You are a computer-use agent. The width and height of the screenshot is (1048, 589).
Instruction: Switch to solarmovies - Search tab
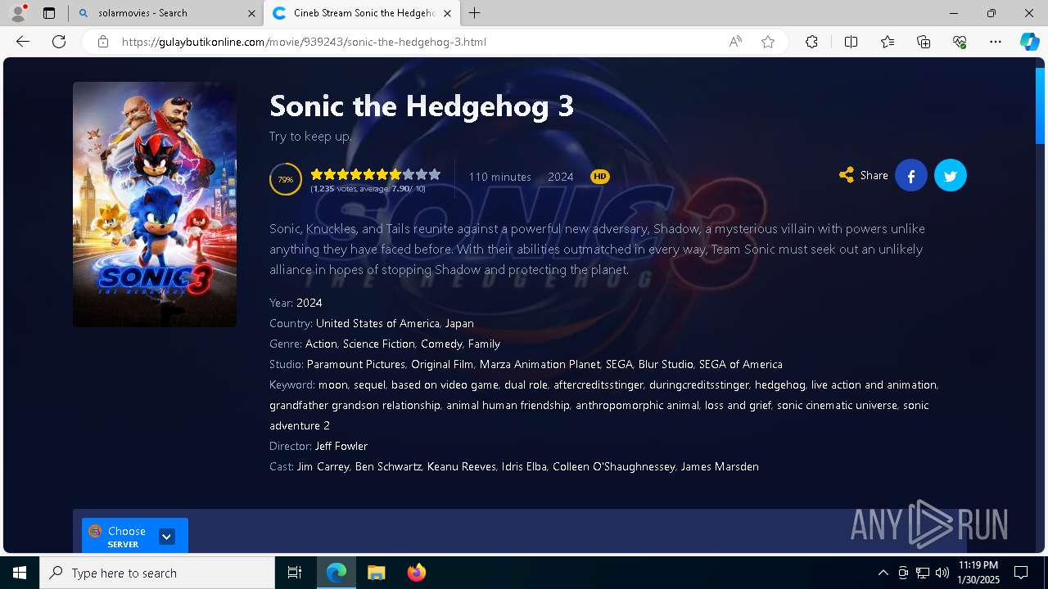pos(166,13)
